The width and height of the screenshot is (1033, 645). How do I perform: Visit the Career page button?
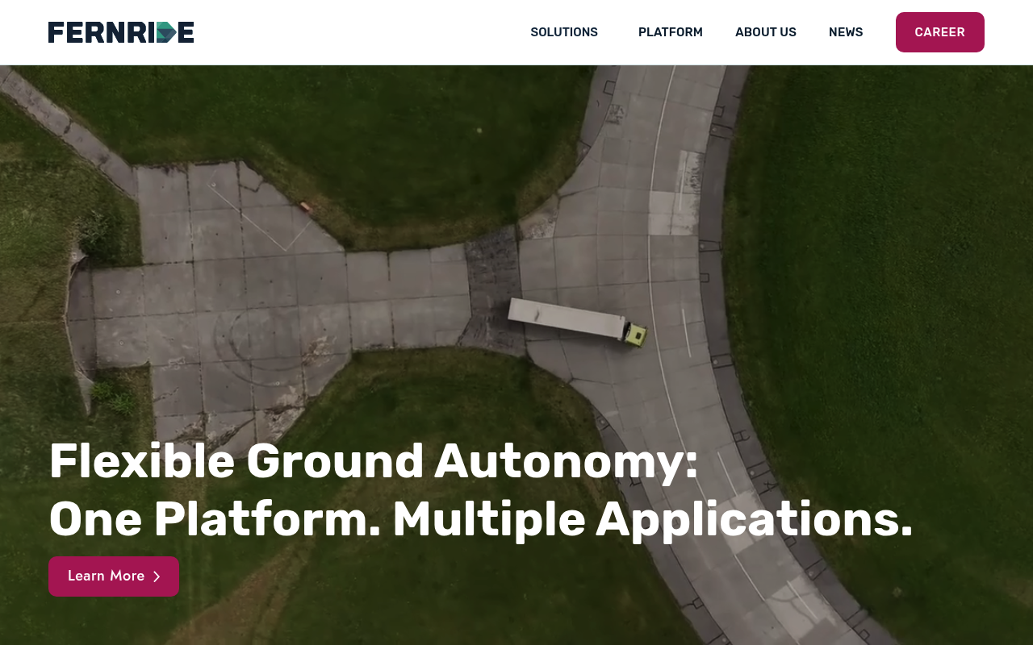click(940, 32)
